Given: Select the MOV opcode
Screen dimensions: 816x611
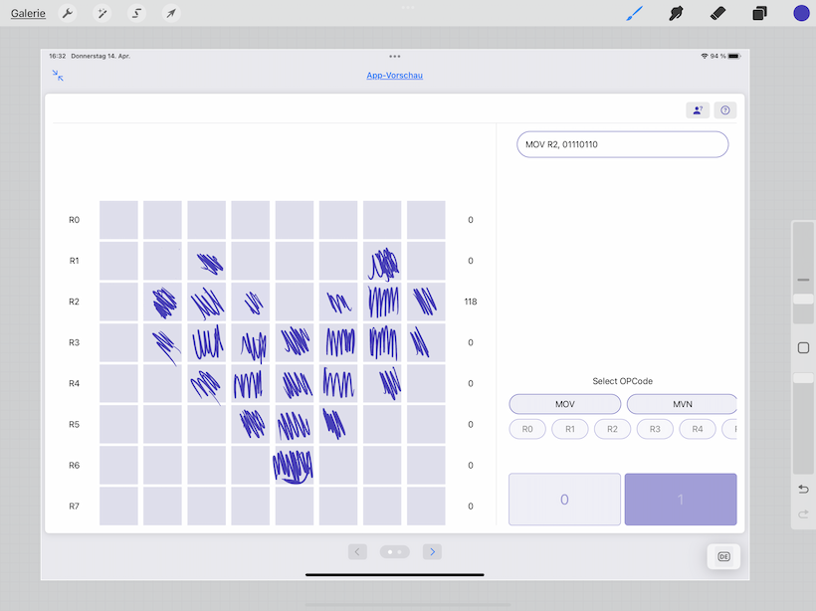Looking at the screenshot, I should pyautogui.click(x=564, y=404).
